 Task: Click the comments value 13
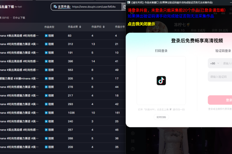[93, 44]
